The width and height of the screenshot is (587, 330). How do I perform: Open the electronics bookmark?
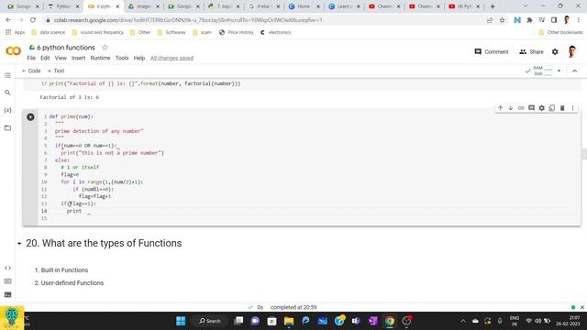pos(275,33)
